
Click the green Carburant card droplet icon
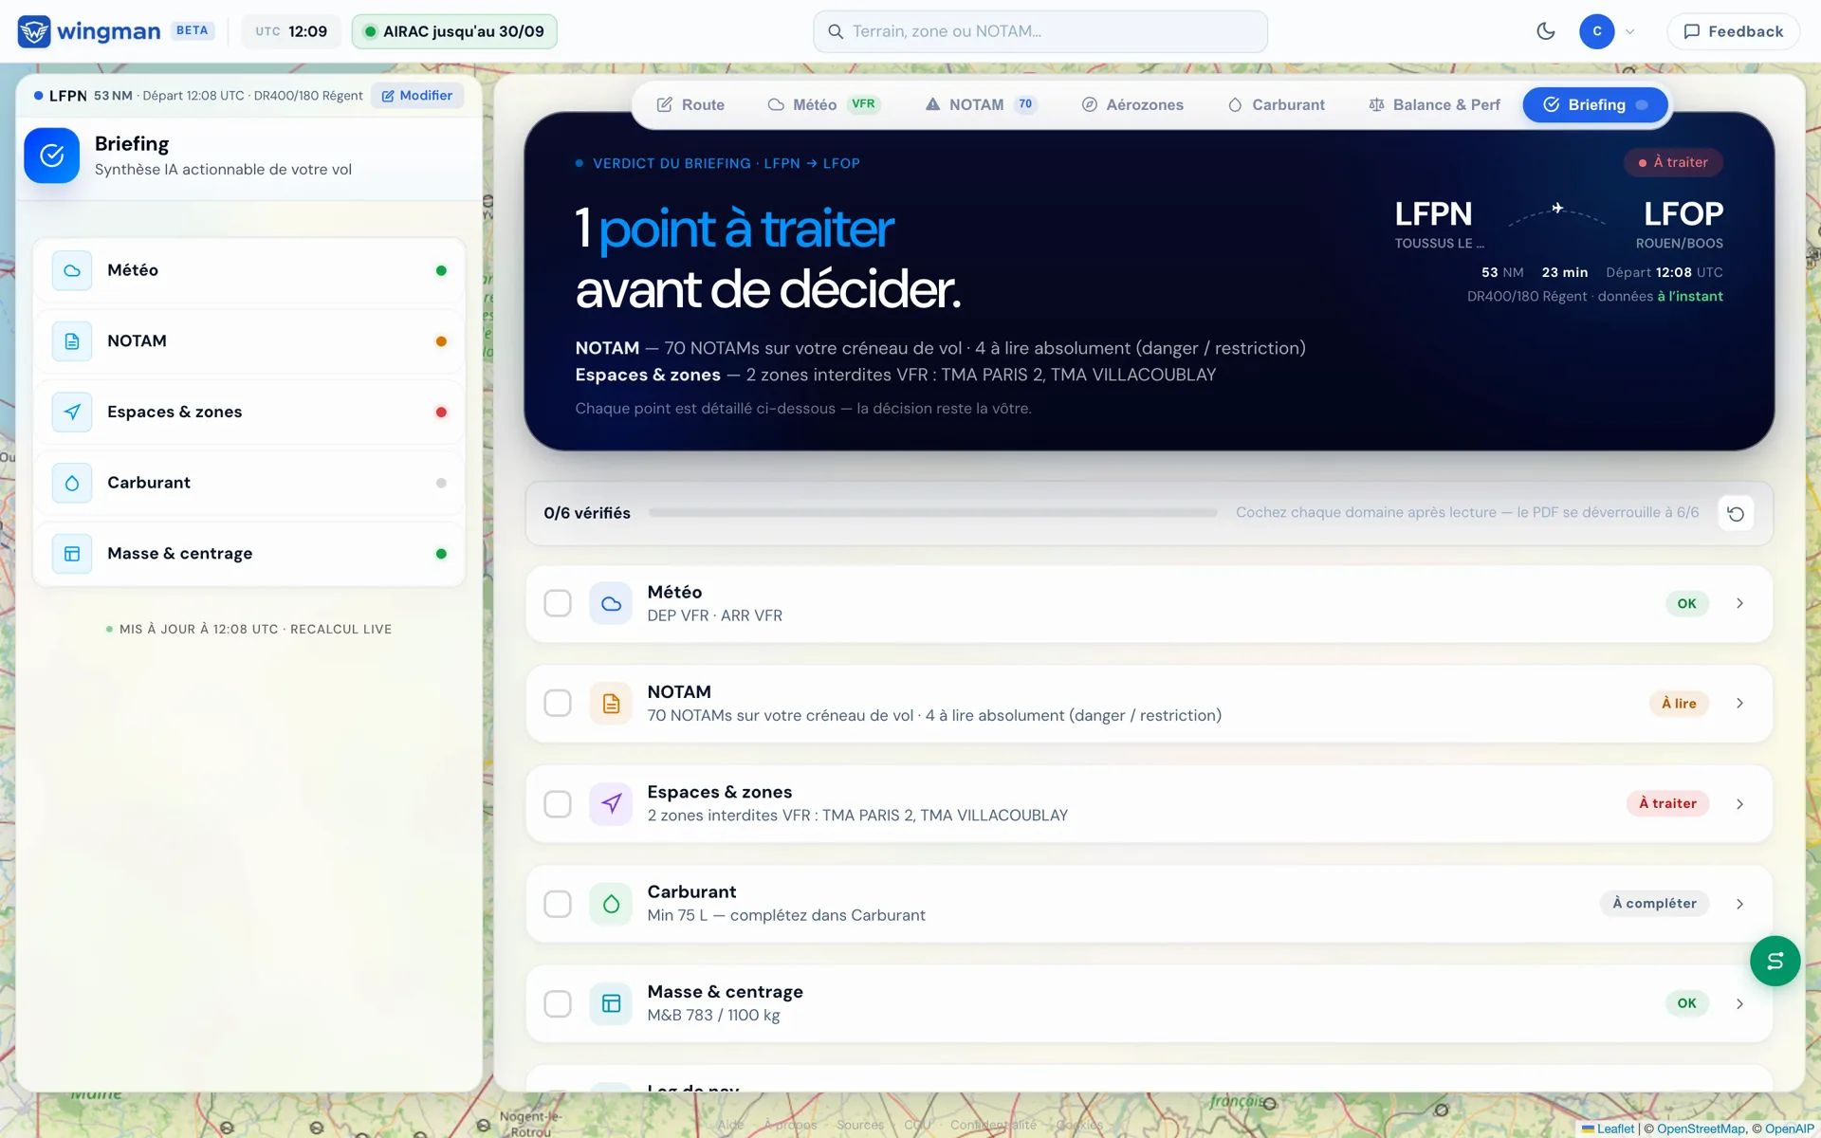point(611,904)
